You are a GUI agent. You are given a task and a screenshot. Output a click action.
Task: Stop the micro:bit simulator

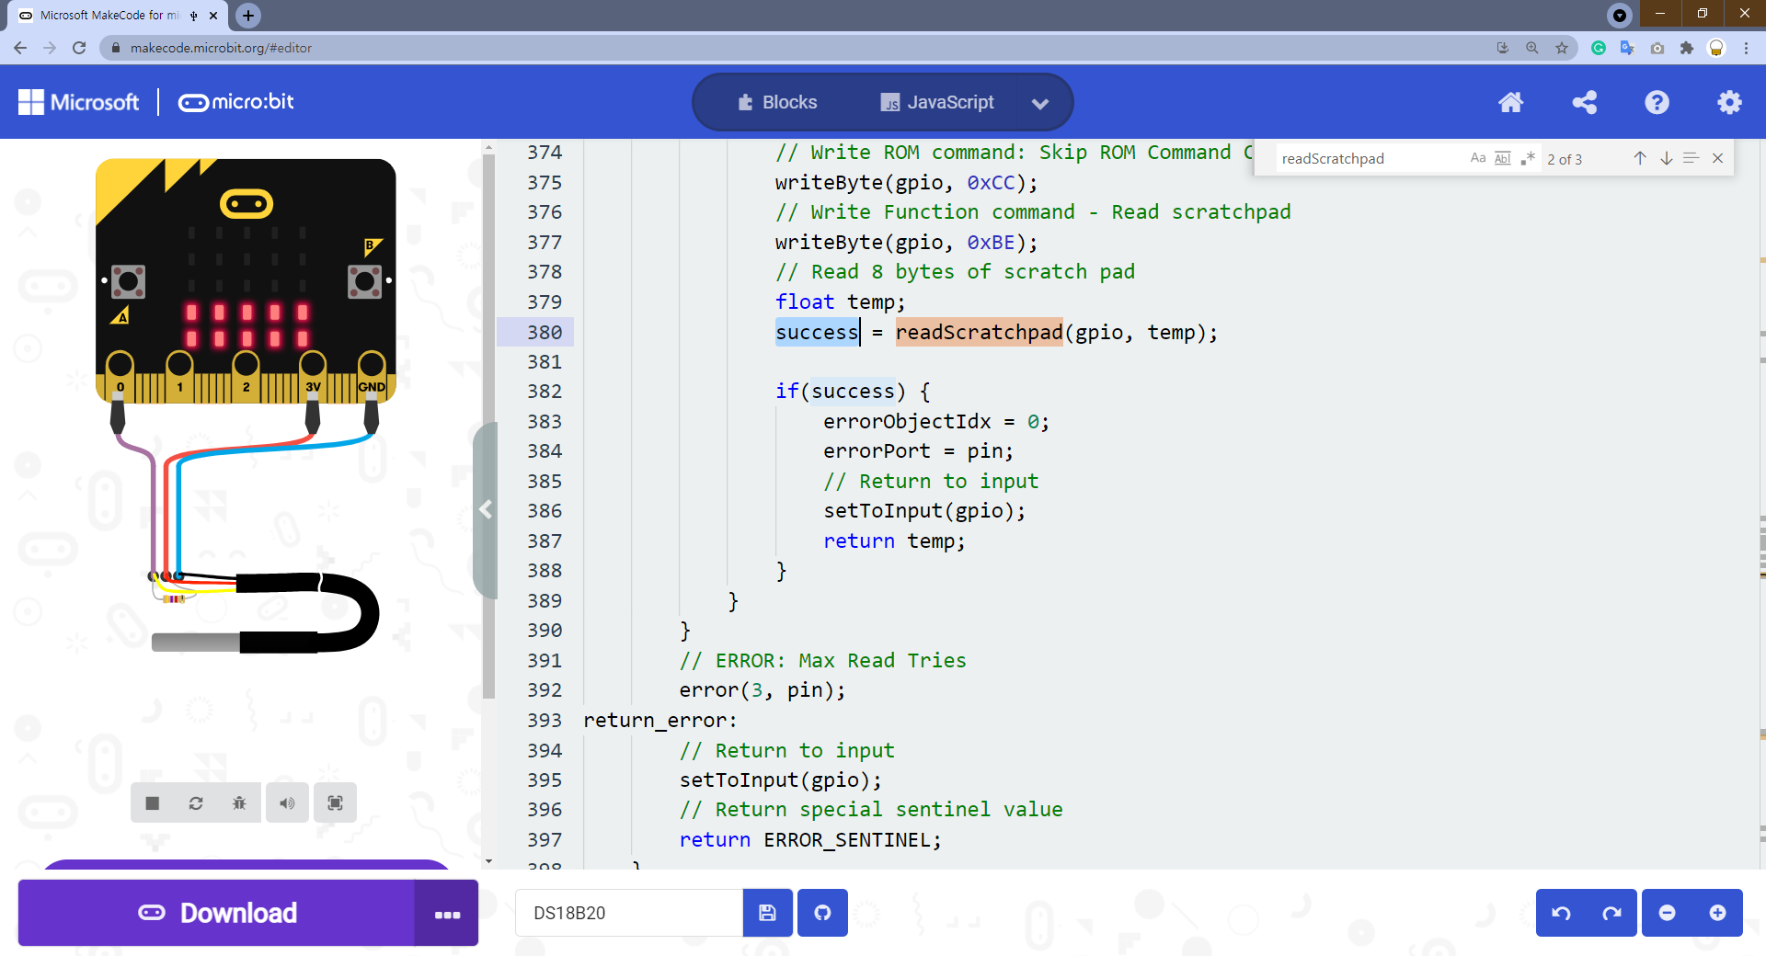[x=152, y=802]
